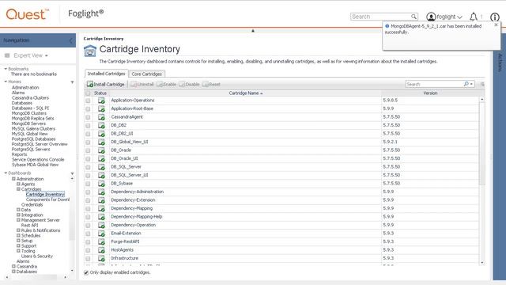Image resolution: width=506 pixels, height=285 pixels.
Task: Click status icon for HostAgents row
Action: [x=101, y=250]
